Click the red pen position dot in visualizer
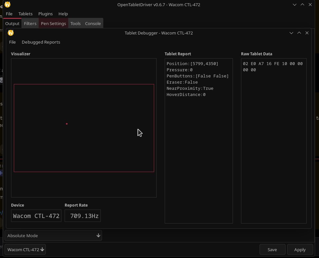This screenshot has height=258, width=319. 67,124
